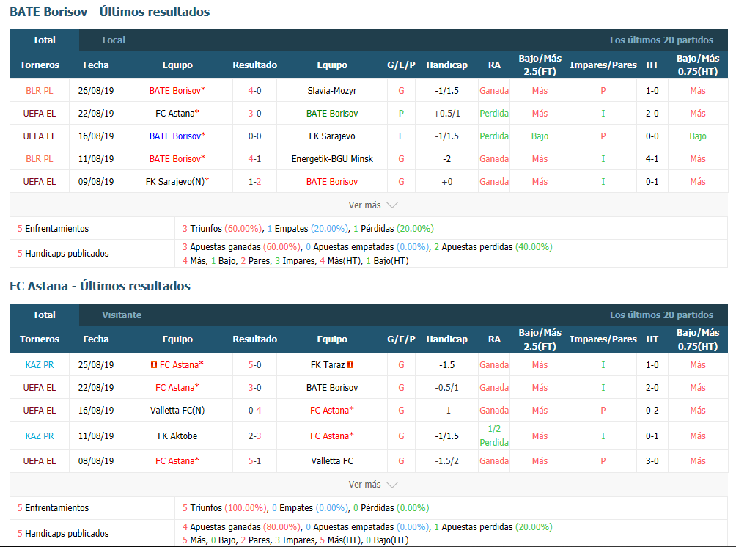Click UEFA EL in the 08/08/19 row
736x547 pixels.
click(x=40, y=461)
